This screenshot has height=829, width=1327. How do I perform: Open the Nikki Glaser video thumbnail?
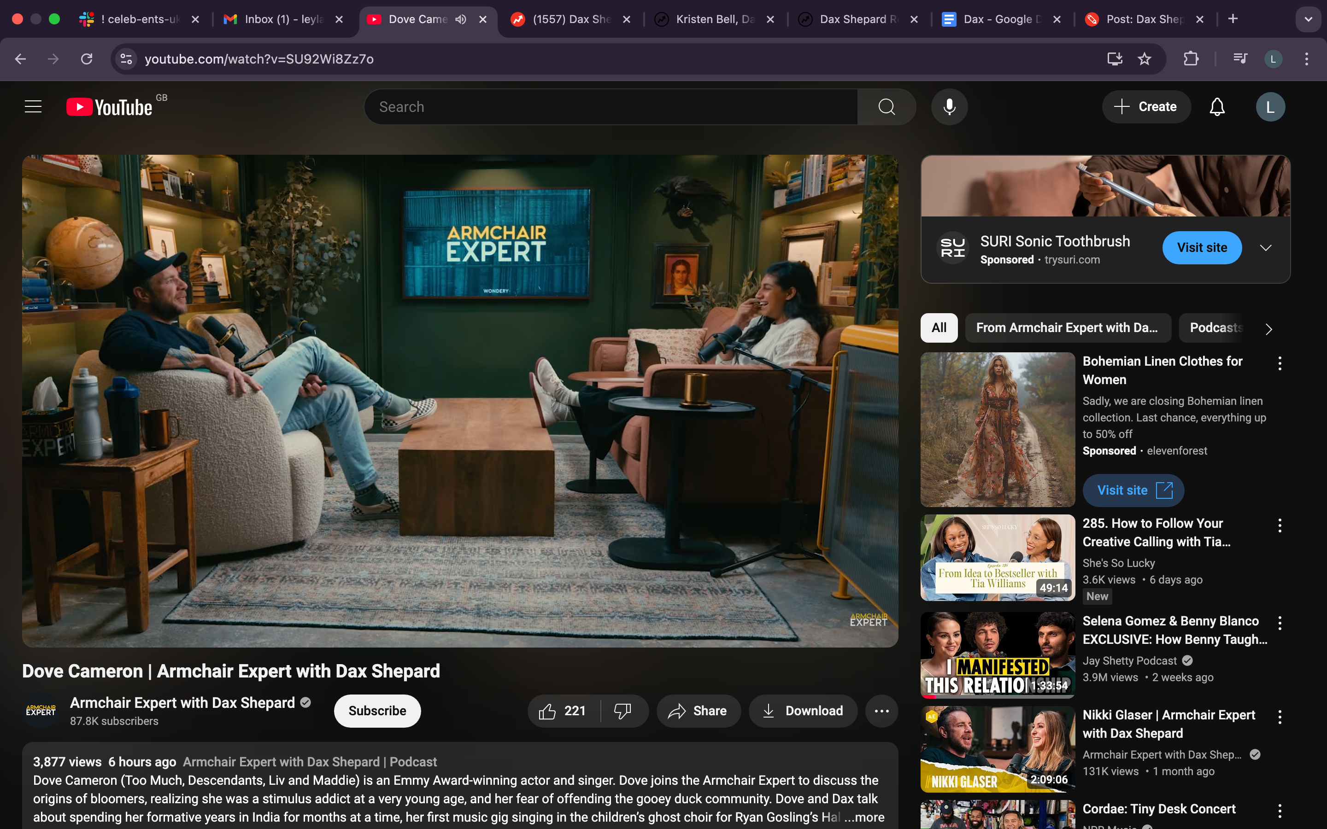tap(998, 749)
